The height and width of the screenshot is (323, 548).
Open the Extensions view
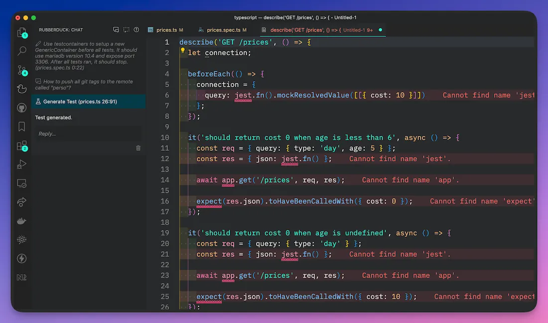pyautogui.click(x=21, y=146)
